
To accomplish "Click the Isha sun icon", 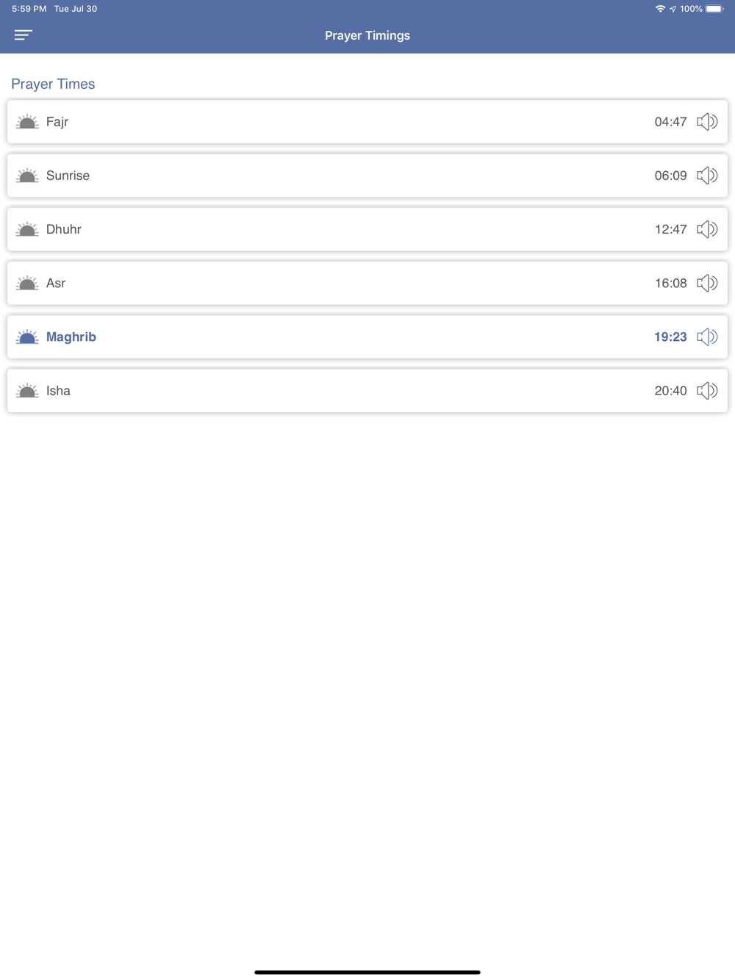I will (x=27, y=391).
